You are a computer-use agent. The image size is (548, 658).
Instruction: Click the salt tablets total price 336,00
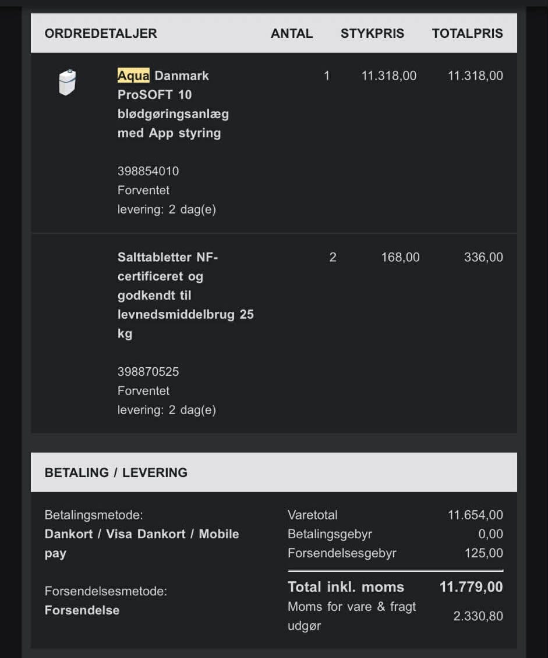[x=483, y=257]
